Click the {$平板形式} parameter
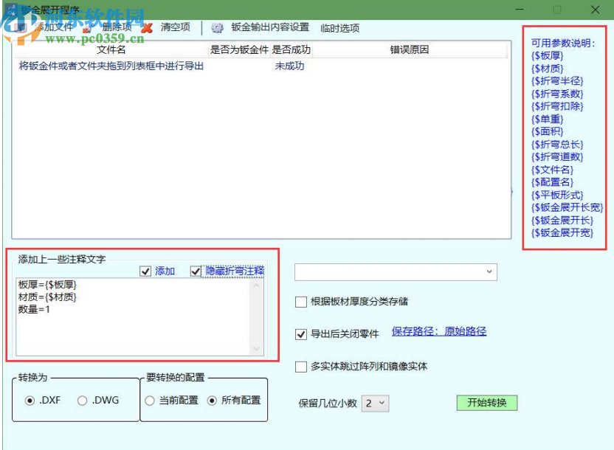 tap(557, 195)
